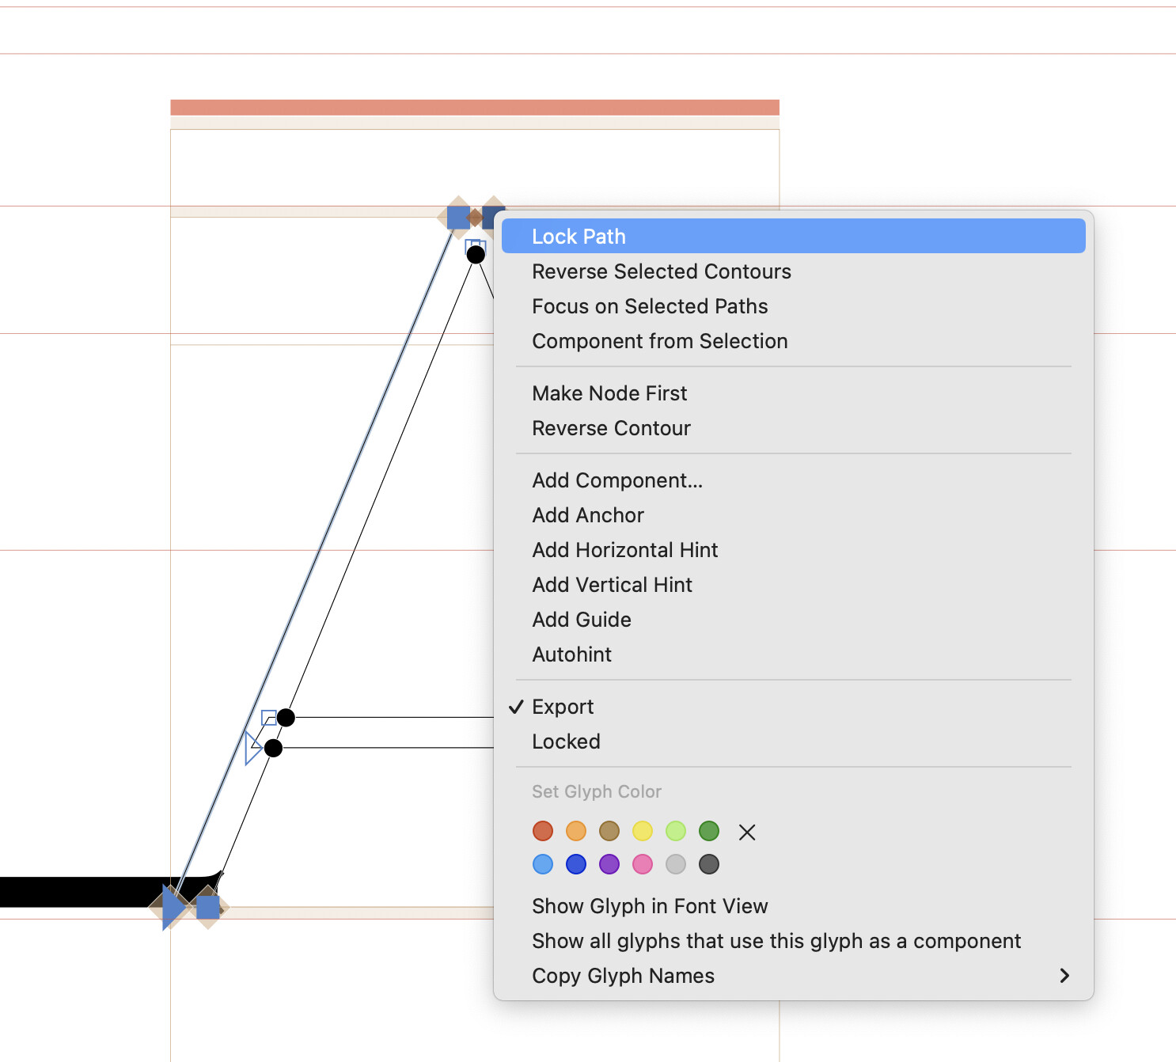Set glyph color to red swatch

[543, 831]
